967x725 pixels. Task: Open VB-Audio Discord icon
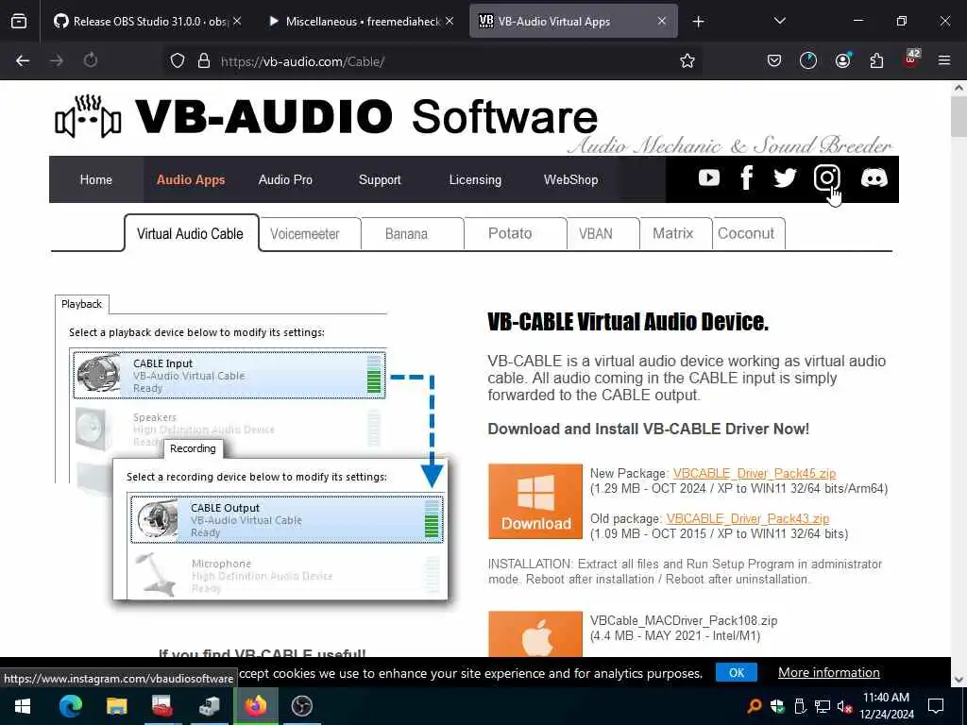point(874,178)
